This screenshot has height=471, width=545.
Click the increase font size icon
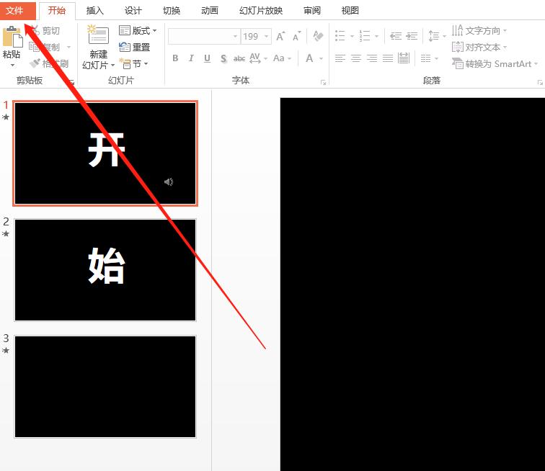(x=281, y=36)
